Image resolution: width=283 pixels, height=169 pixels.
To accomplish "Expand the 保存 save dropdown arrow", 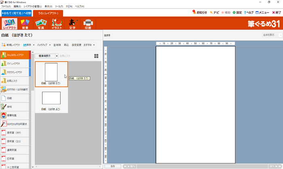I will tap(34, 45).
